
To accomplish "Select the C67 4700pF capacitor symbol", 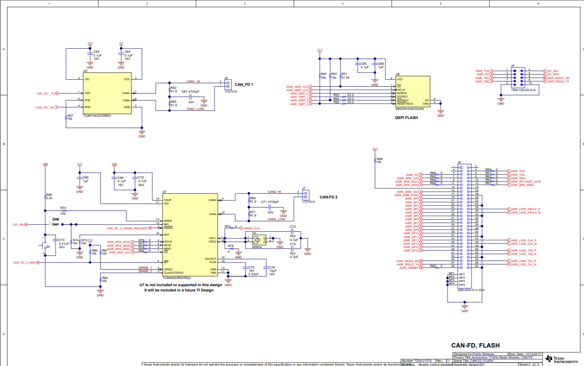I will [x=191, y=97].
